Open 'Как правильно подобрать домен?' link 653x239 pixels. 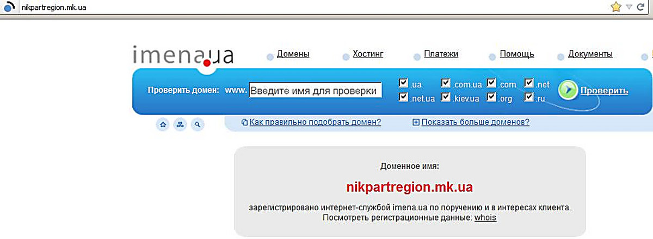[315, 122]
